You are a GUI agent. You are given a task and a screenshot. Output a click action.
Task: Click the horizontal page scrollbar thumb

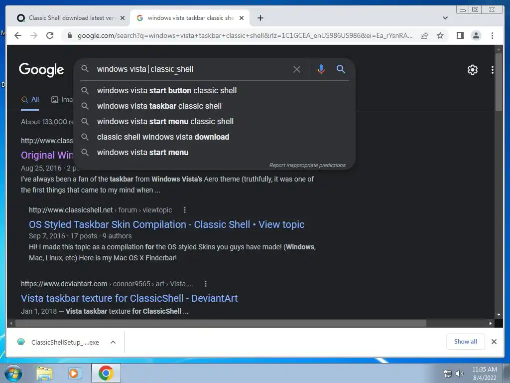tap(221, 323)
